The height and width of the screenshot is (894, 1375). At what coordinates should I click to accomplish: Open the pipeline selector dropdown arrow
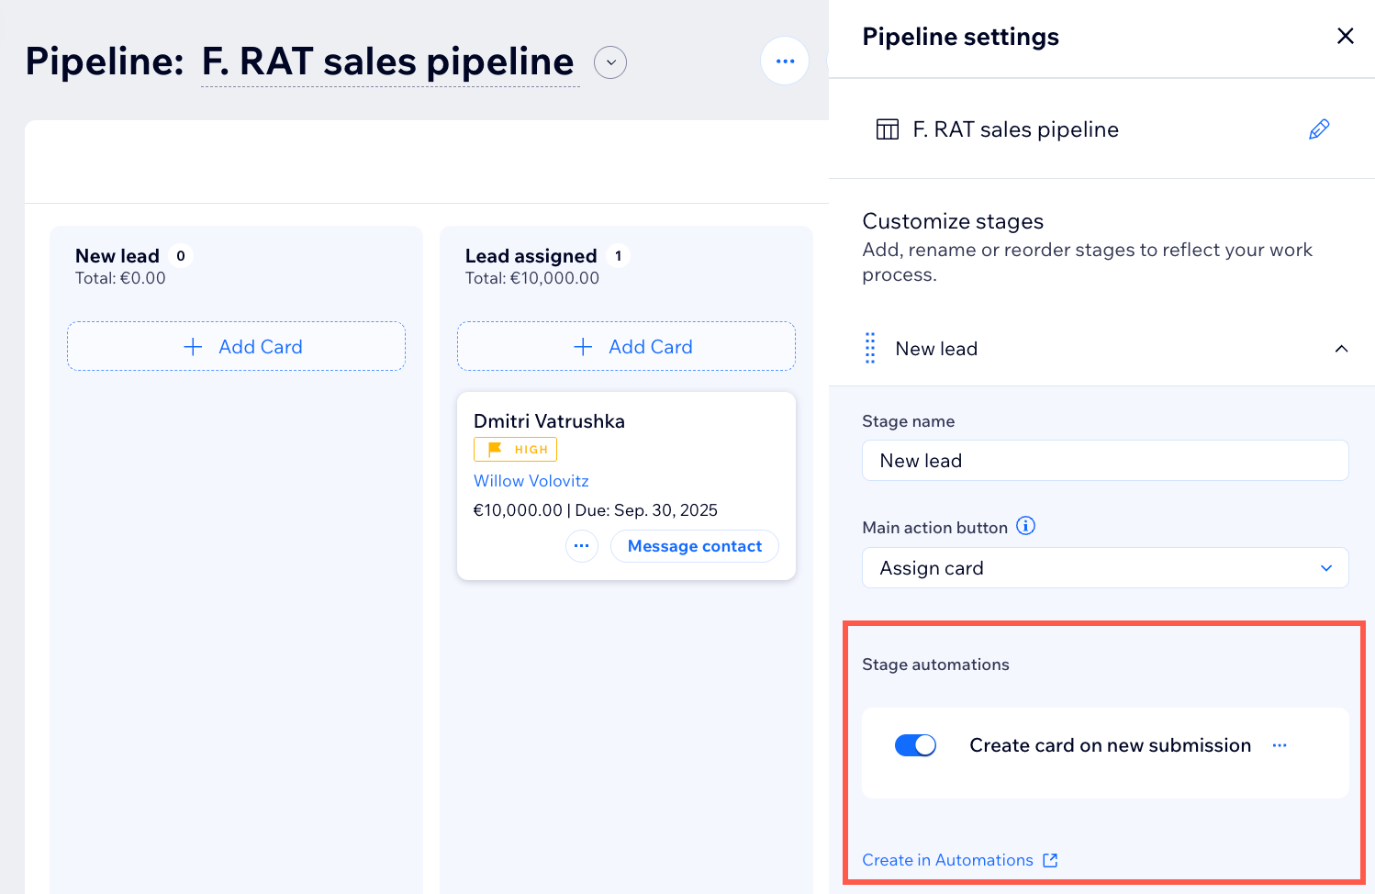[x=610, y=62]
